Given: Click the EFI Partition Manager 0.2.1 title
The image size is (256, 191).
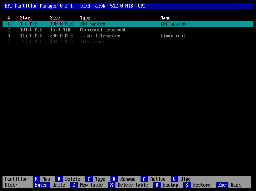Looking at the screenshot, I should (39, 6).
